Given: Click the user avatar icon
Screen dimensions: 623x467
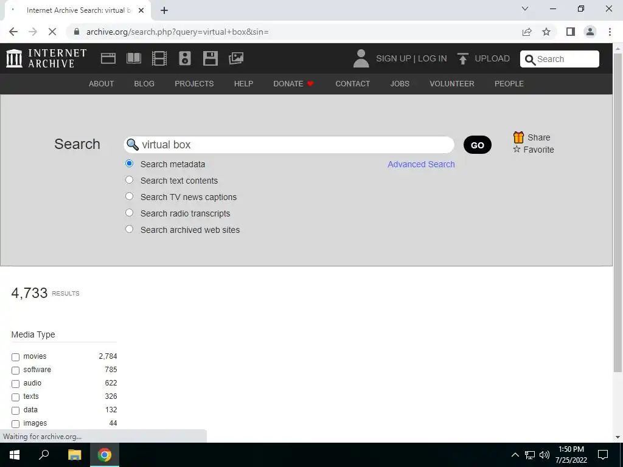Looking at the screenshot, I should (x=361, y=58).
